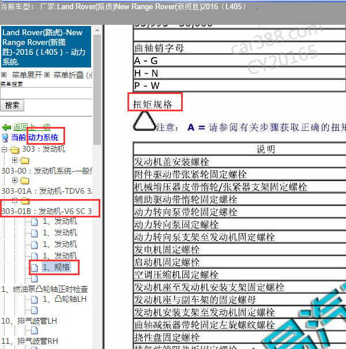Image resolution: width=346 pixels, height=349 pixels.
Task: Select 11、排气歧管RH tree entry
Action: 29,341
